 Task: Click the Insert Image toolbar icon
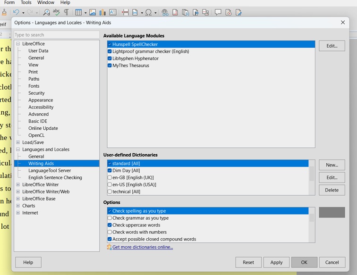pos(93,12)
